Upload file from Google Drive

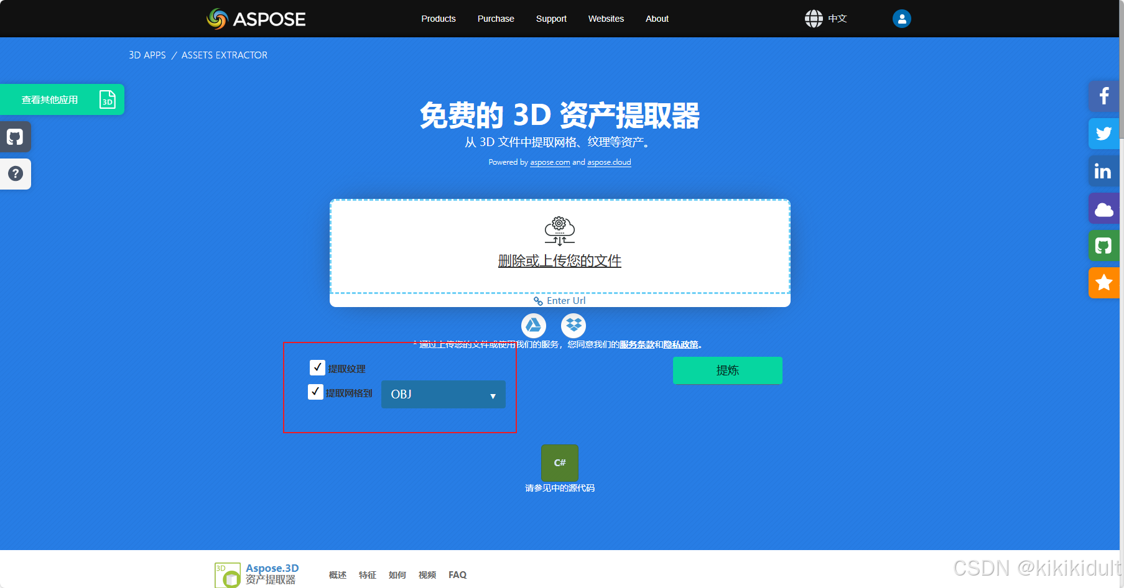pyautogui.click(x=534, y=325)
